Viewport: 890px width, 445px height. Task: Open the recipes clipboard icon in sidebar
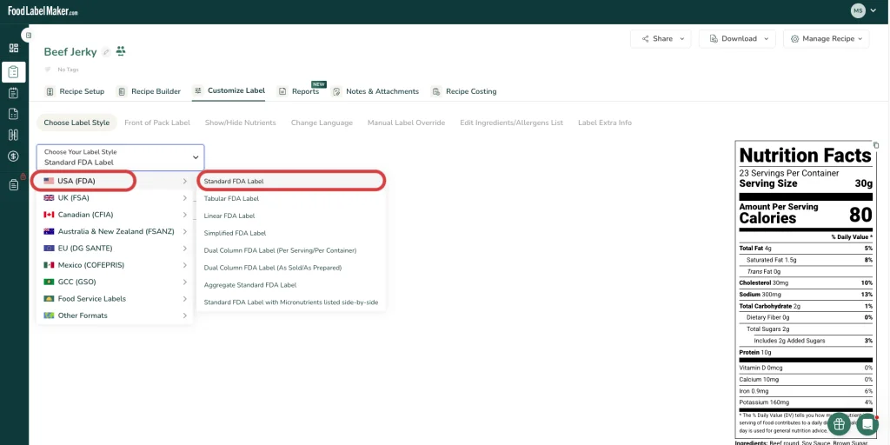14,72
